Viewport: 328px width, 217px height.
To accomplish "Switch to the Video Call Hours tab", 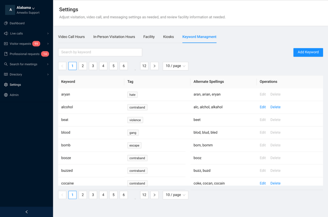I will 71,37.
